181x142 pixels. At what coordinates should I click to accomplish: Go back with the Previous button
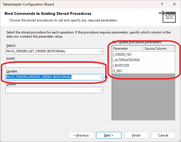pyautogui.click(x=81, y=135)
